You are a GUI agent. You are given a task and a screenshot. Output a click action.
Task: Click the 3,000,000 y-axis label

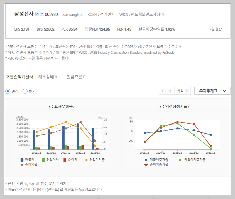point(22,124)
